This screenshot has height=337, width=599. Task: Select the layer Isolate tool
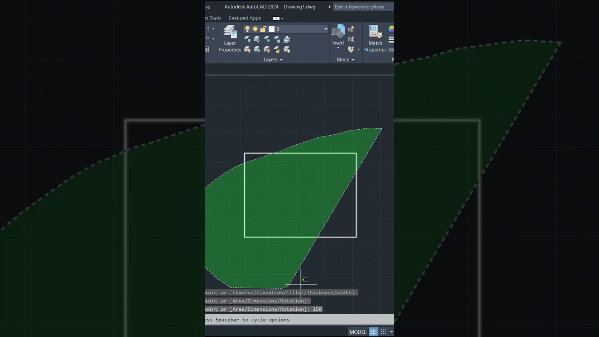tap(257, 39)
